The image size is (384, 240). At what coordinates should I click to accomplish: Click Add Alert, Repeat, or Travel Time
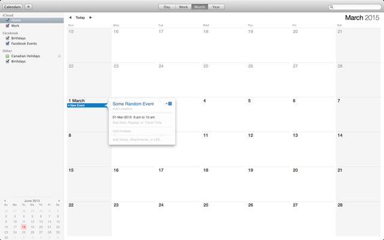[x=137, y=122]
